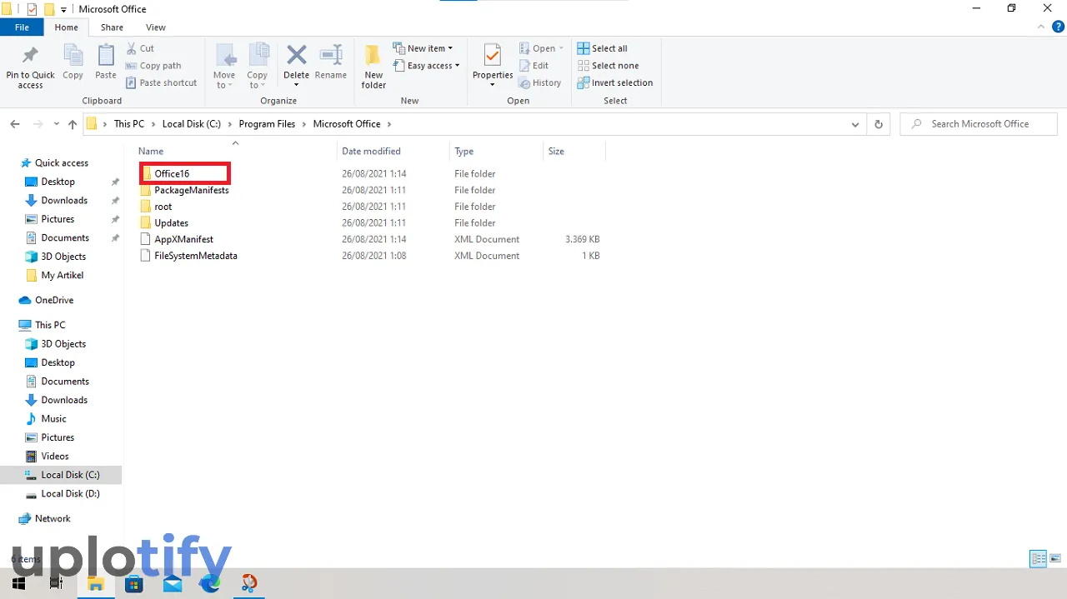Screen dimensions: 1067x599
Task: Open Mail app from the taskbar
Action: (173, 583)
